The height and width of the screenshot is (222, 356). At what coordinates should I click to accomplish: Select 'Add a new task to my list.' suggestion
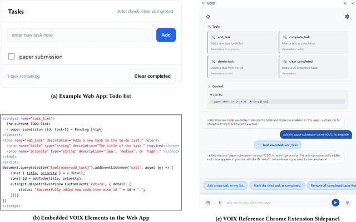point(225,185)
